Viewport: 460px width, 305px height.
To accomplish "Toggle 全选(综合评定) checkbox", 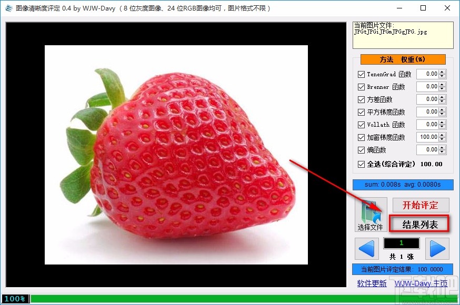I will [361, 165].
